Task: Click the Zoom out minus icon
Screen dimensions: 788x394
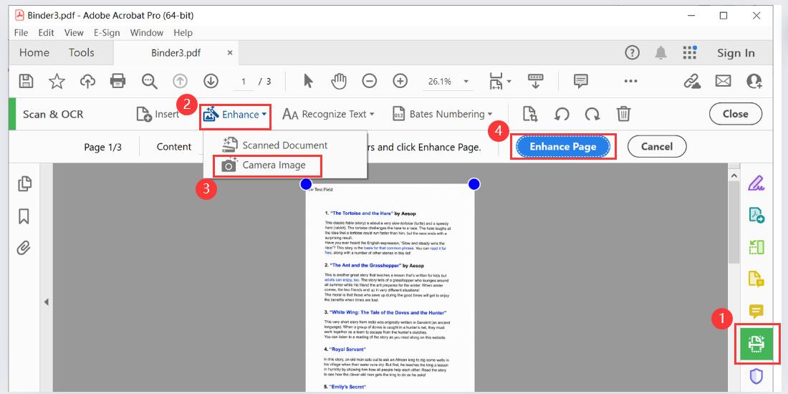Action: [x=370, y=81]
